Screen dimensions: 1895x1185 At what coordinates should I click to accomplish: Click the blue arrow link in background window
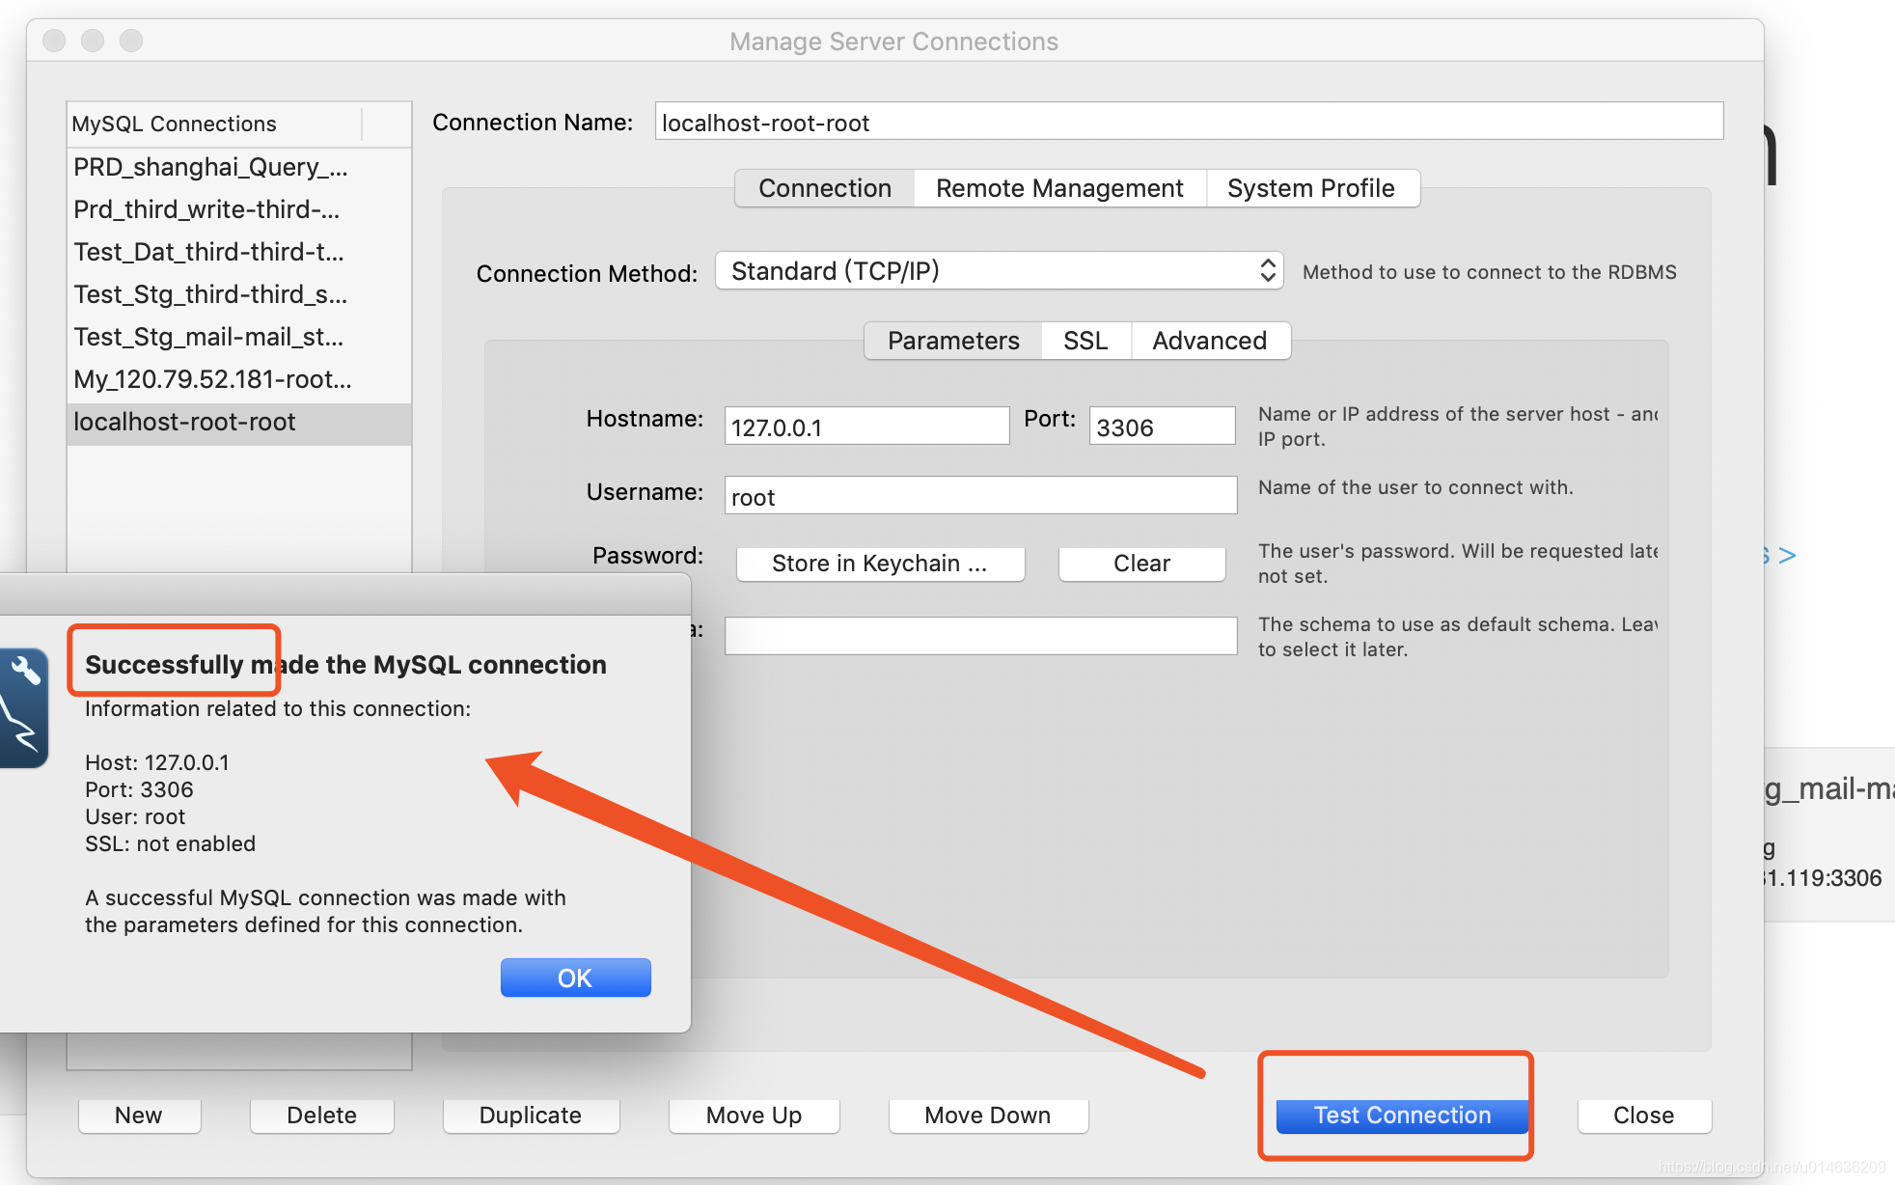[1781, 555]
